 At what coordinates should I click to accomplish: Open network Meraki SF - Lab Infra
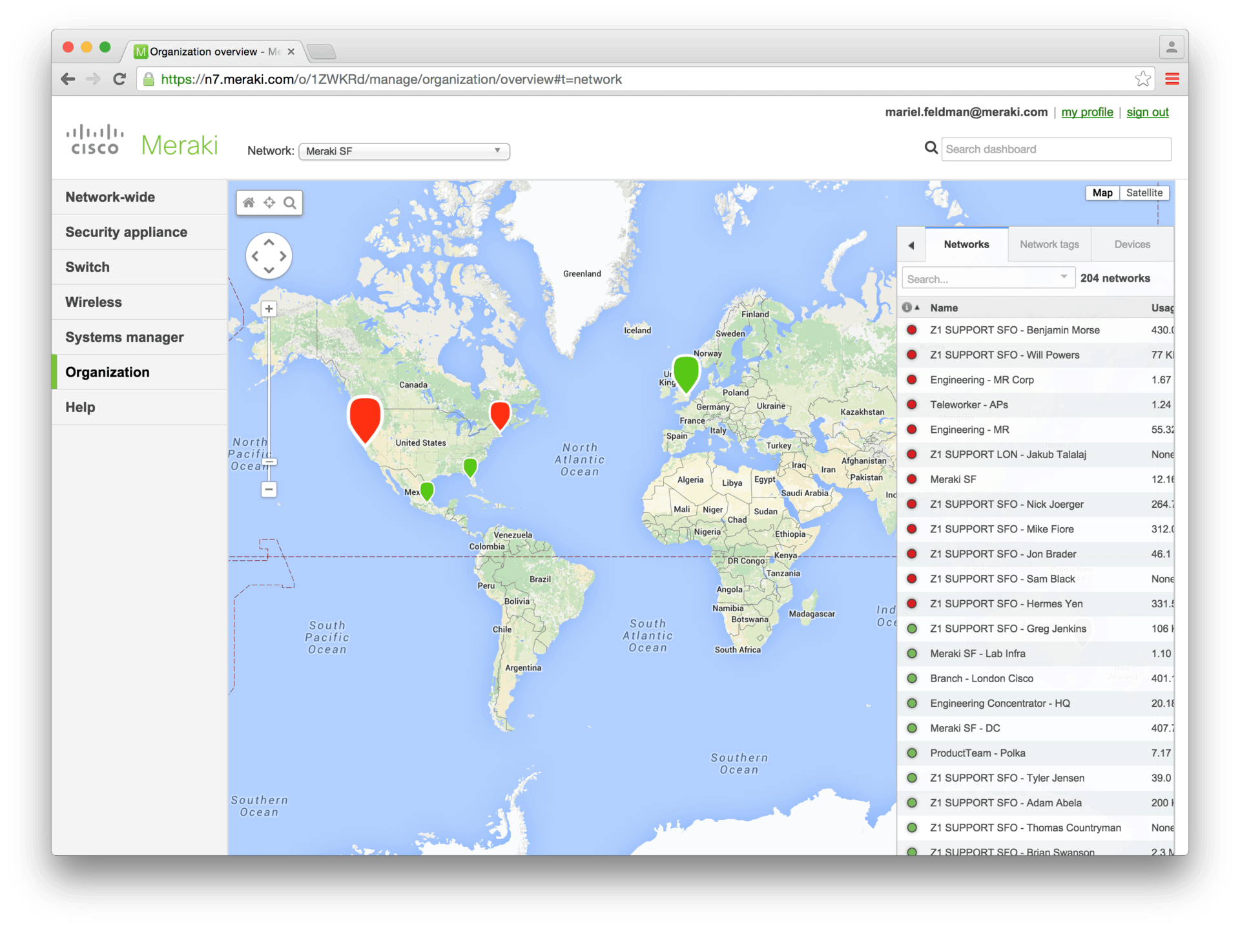[x=977, y=653]
